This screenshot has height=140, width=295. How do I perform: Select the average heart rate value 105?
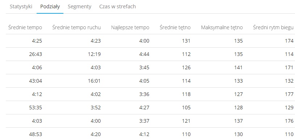186,108
